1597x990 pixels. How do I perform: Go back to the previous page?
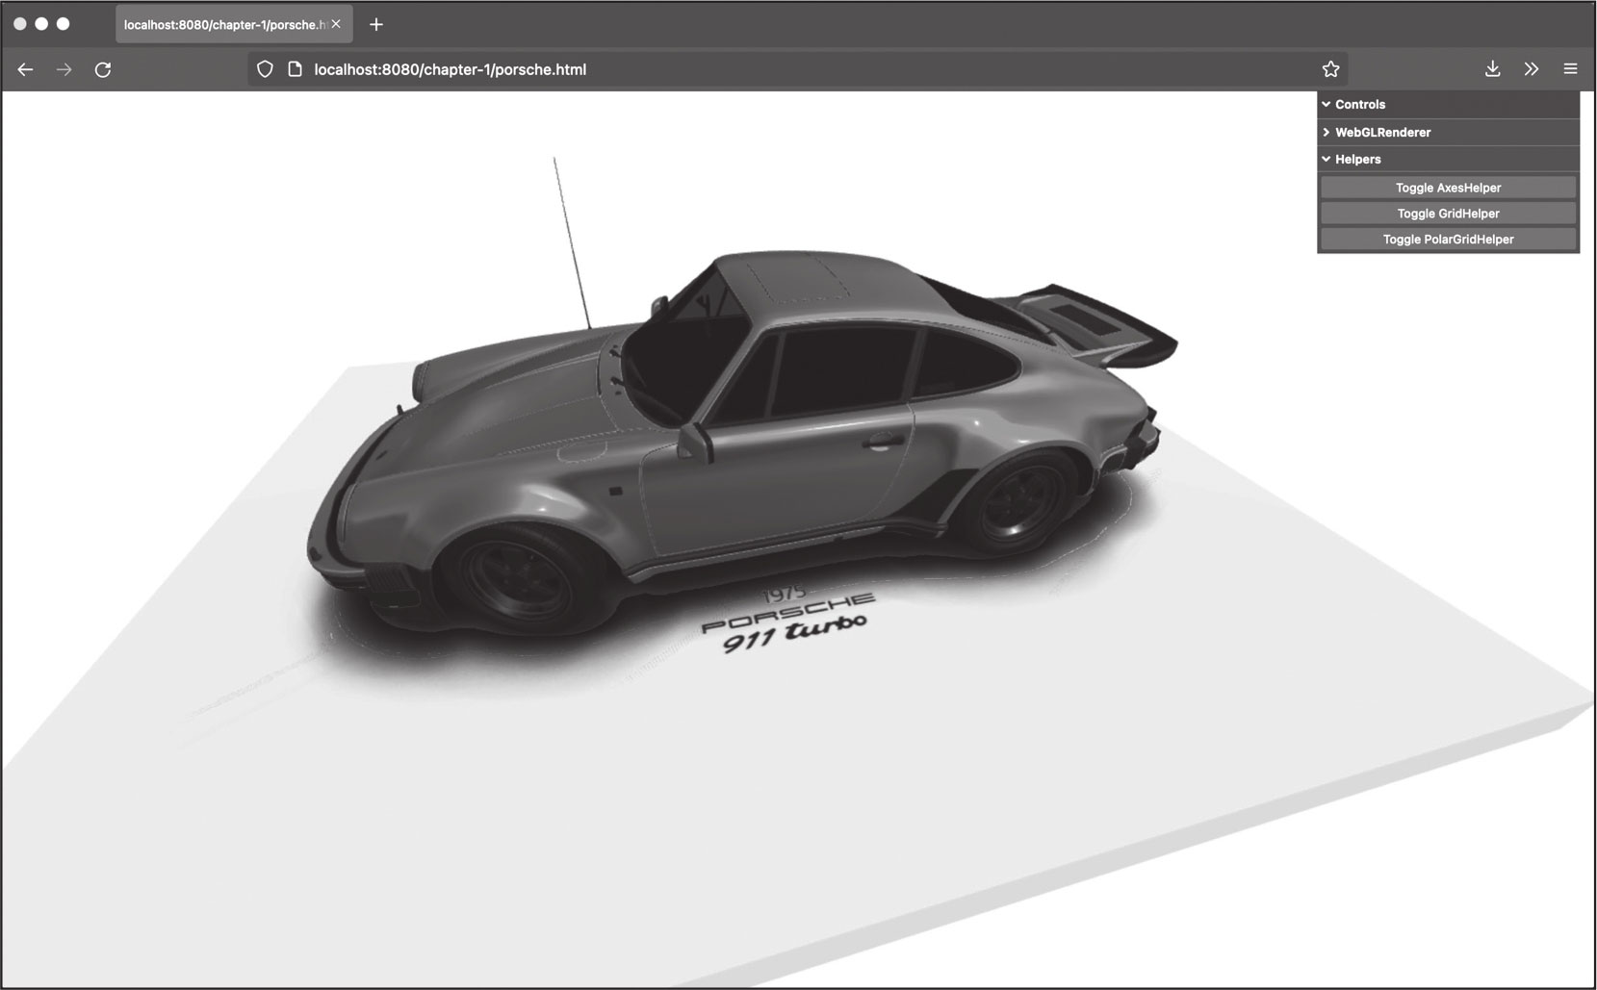pos(25,69)
